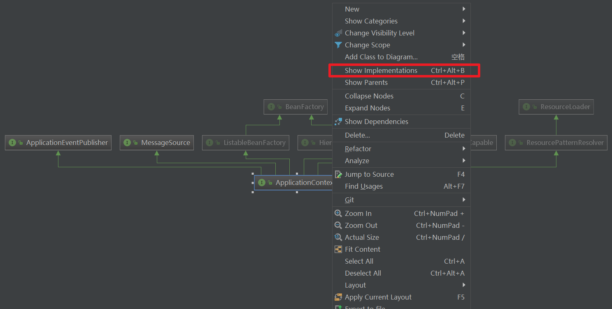This screenshot has width=612, height=309.
Task: Click interface icon on MessageSource node
Action: click(x=127, y=143)
